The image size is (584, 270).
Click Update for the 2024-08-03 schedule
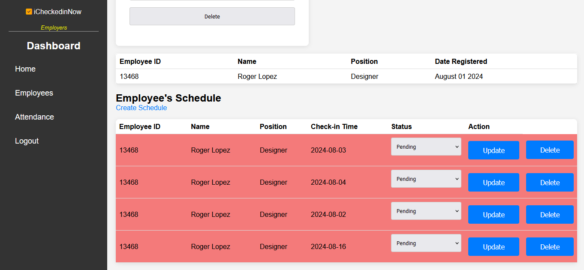click(x=494, y=150)
